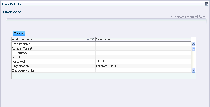
Task: Select the Locality Name row
Action: (x=101, y=44)
